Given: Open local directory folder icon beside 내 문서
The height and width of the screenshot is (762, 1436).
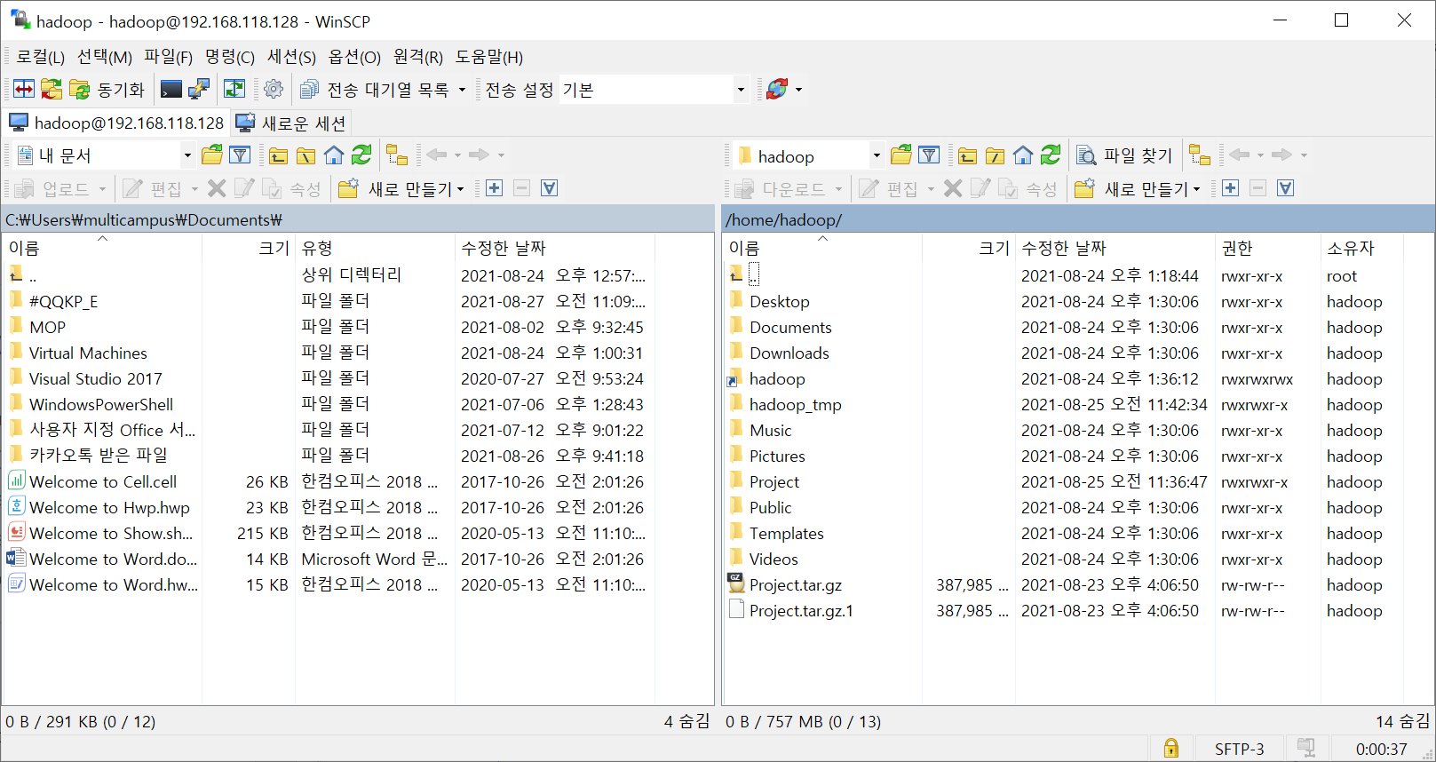Looking at the screenshot, I should [x=212, y=155].
